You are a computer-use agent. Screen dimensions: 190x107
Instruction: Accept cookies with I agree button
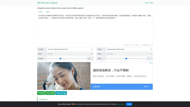(129, 104)
